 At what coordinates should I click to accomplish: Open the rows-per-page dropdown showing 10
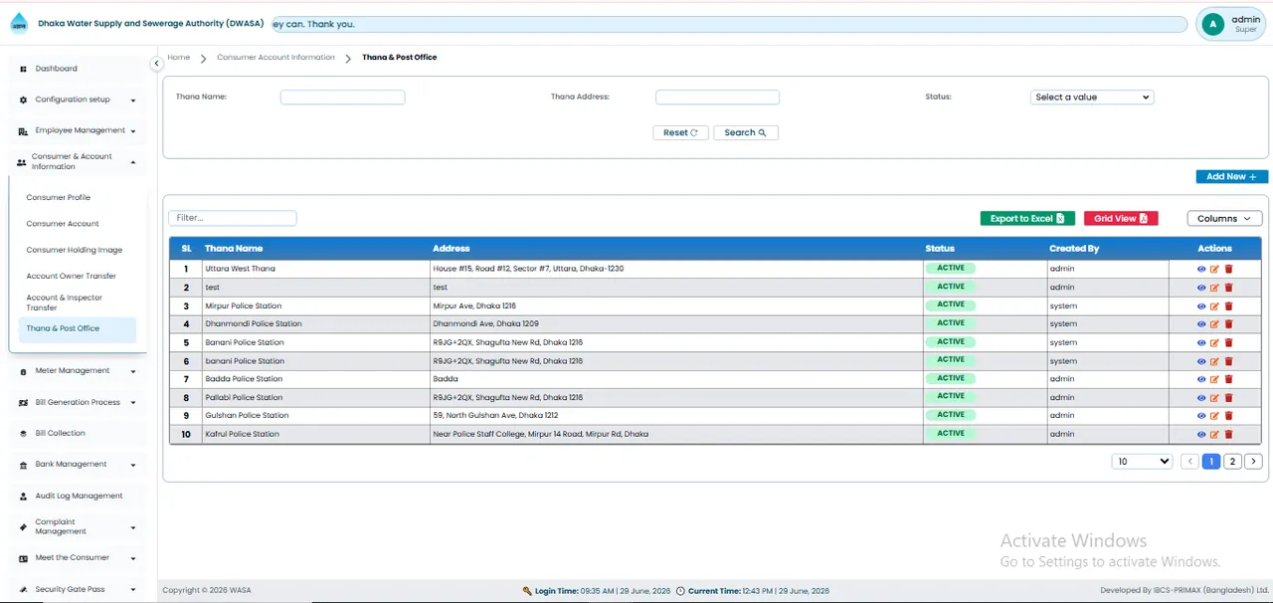click(1143, 462)
